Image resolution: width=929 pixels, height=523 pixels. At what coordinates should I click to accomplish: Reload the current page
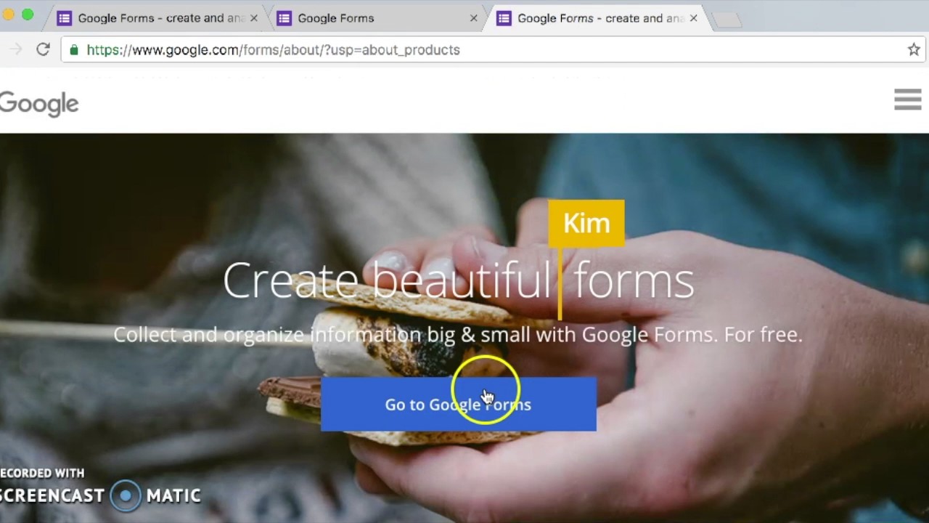(43, 49)
